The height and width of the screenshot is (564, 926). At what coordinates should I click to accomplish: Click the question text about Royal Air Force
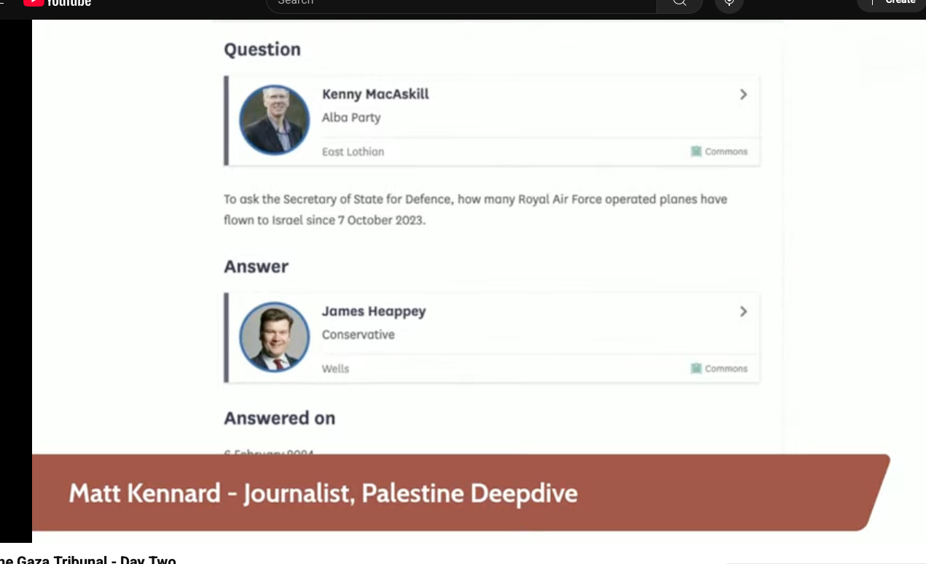coord(475,209)
